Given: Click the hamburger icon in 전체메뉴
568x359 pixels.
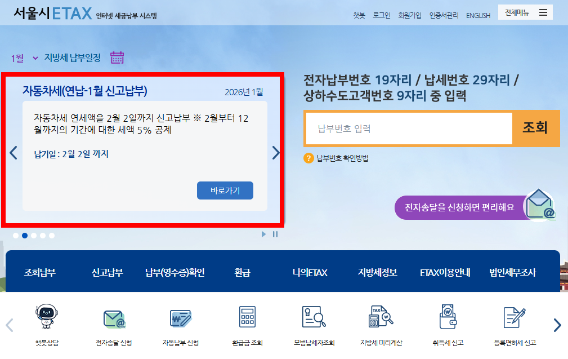Looking at the screenshot, I should pyautogui.click(x=543, y=13).
